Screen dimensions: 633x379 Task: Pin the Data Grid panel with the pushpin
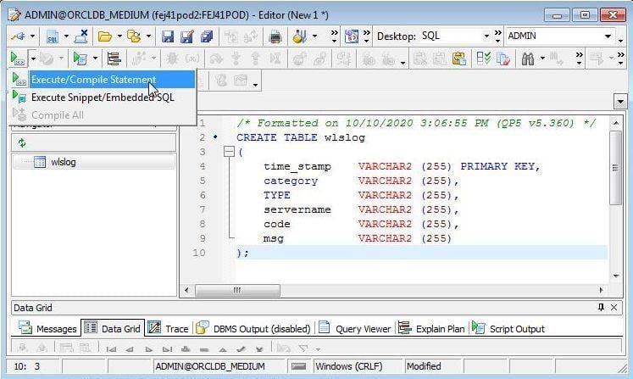[601, 308]
